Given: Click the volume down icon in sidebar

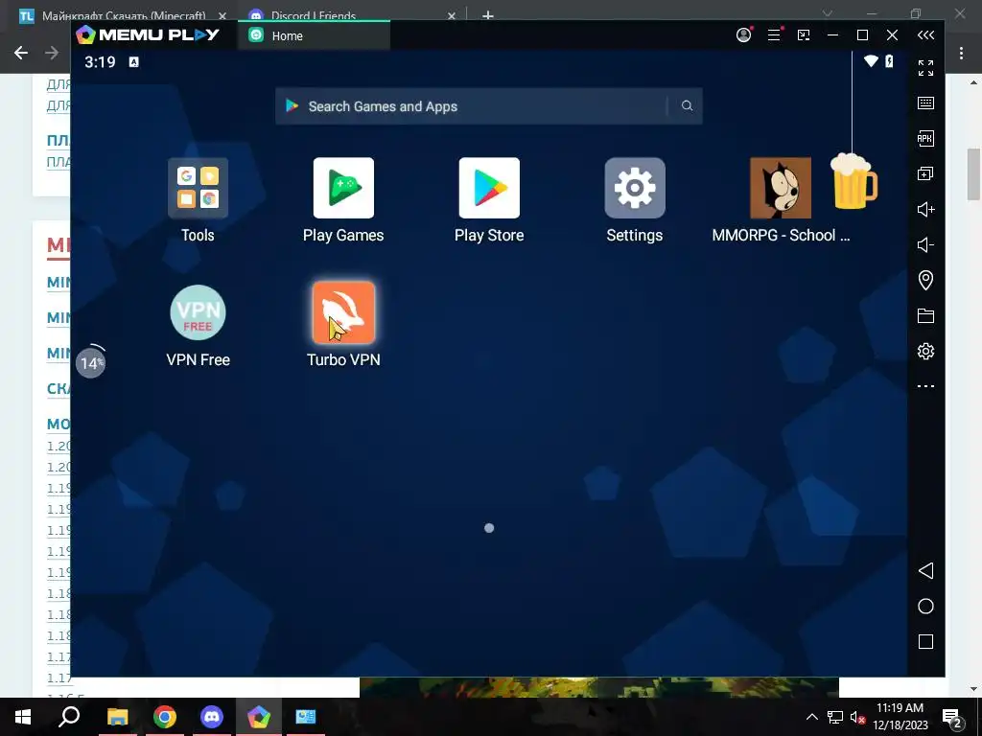Looking at the screenshot, I should coord(925,244).
